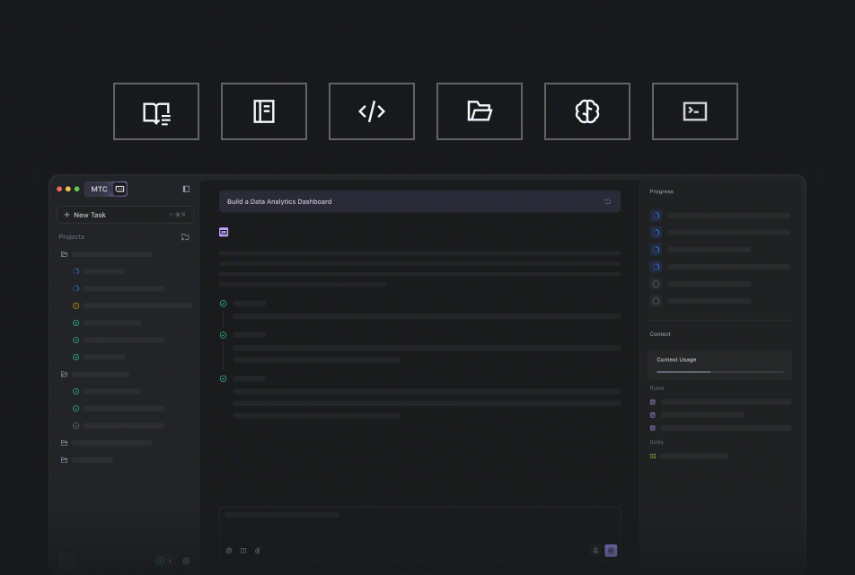Screen dimensions: 855x575
Task: Click the microphone icon in the input box
Action: 595,550
